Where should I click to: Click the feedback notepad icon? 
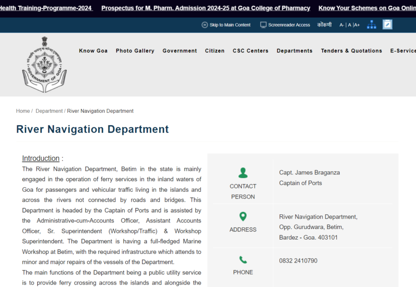[387, 24]
